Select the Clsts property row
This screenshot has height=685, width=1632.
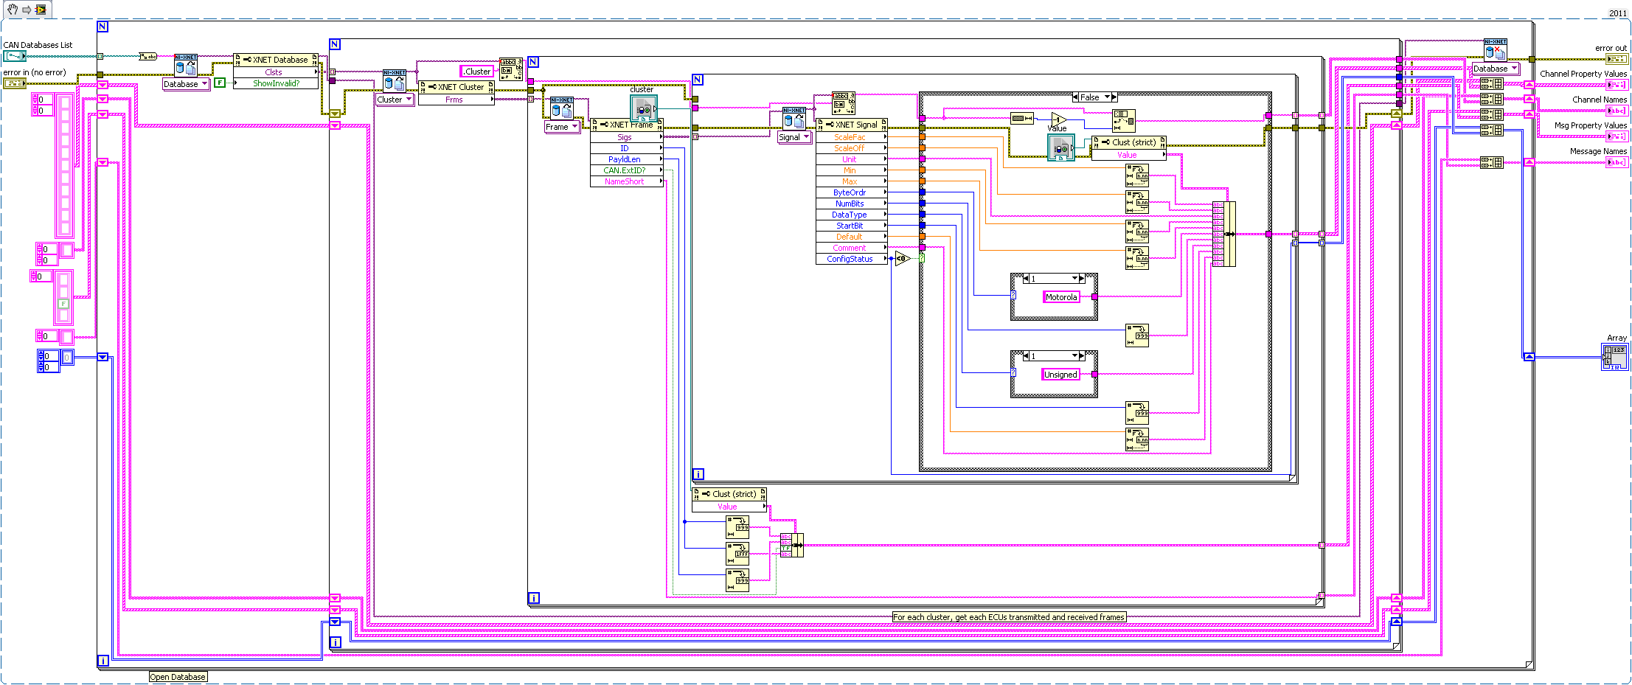276,72
